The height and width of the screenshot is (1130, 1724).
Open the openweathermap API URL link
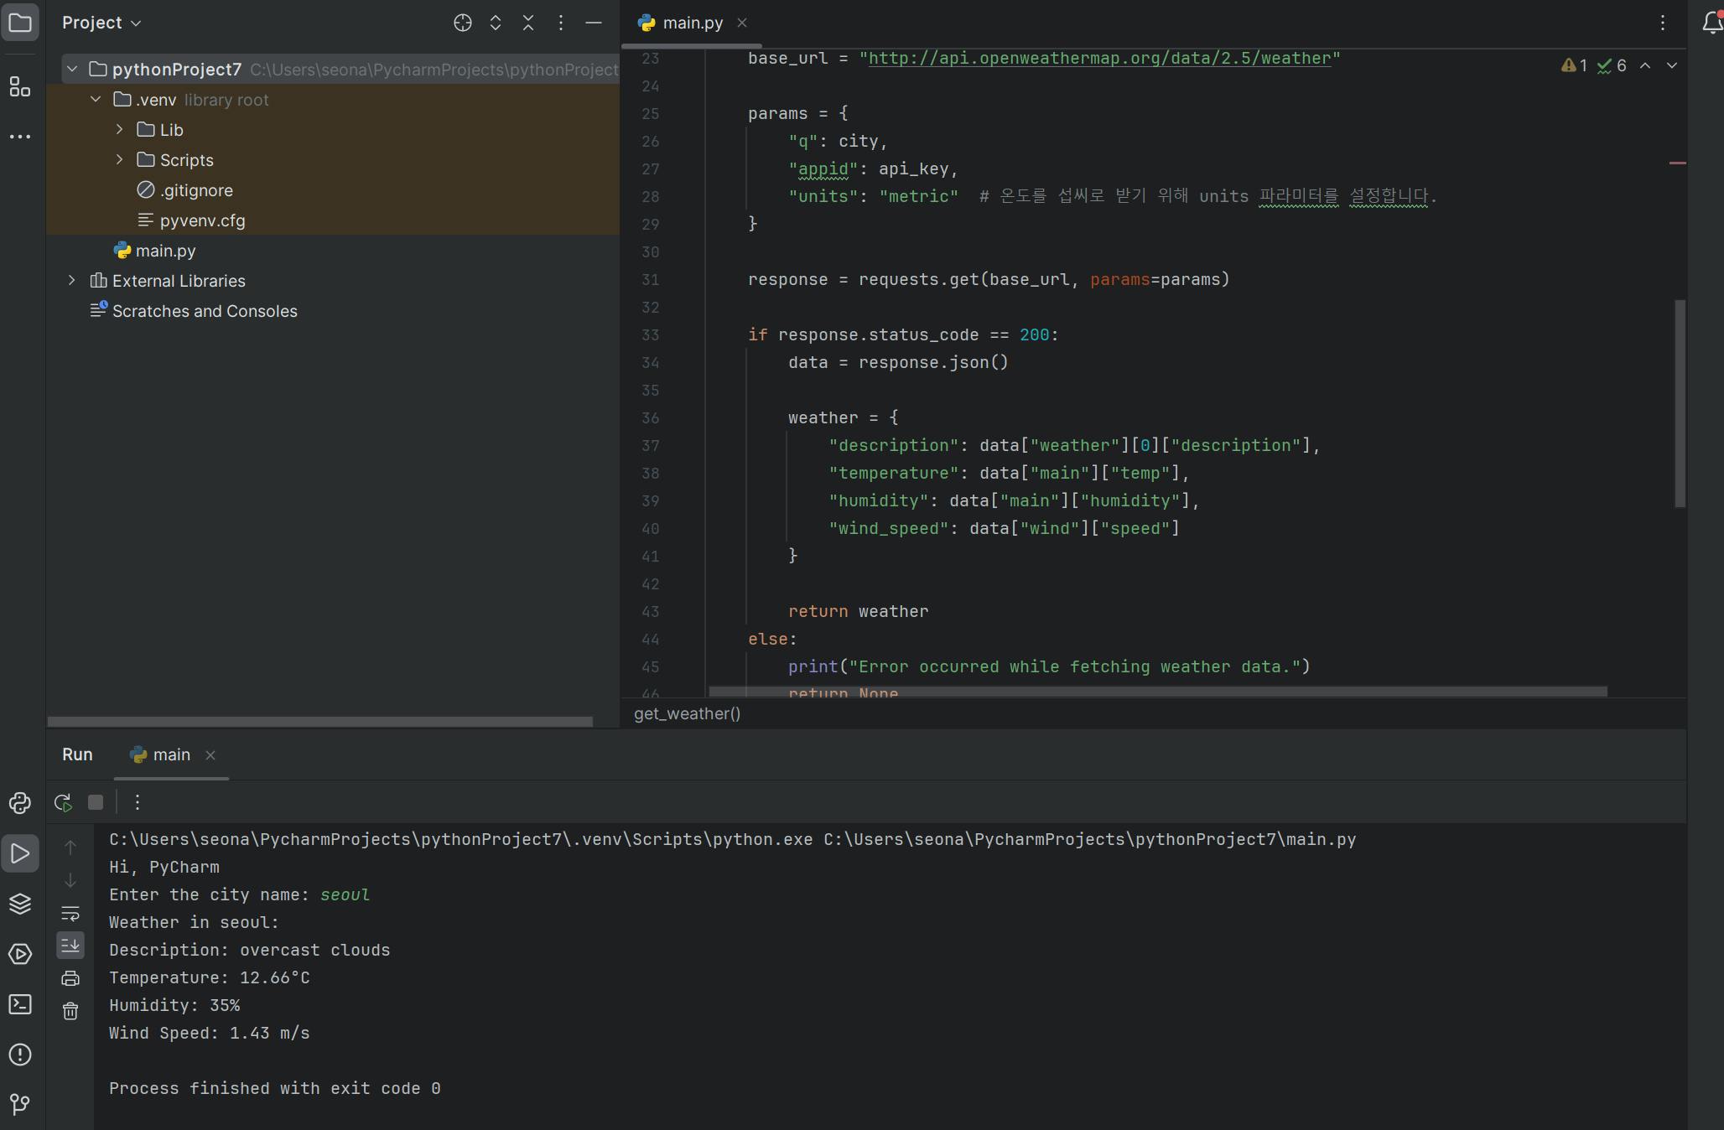pos(1098,58)
